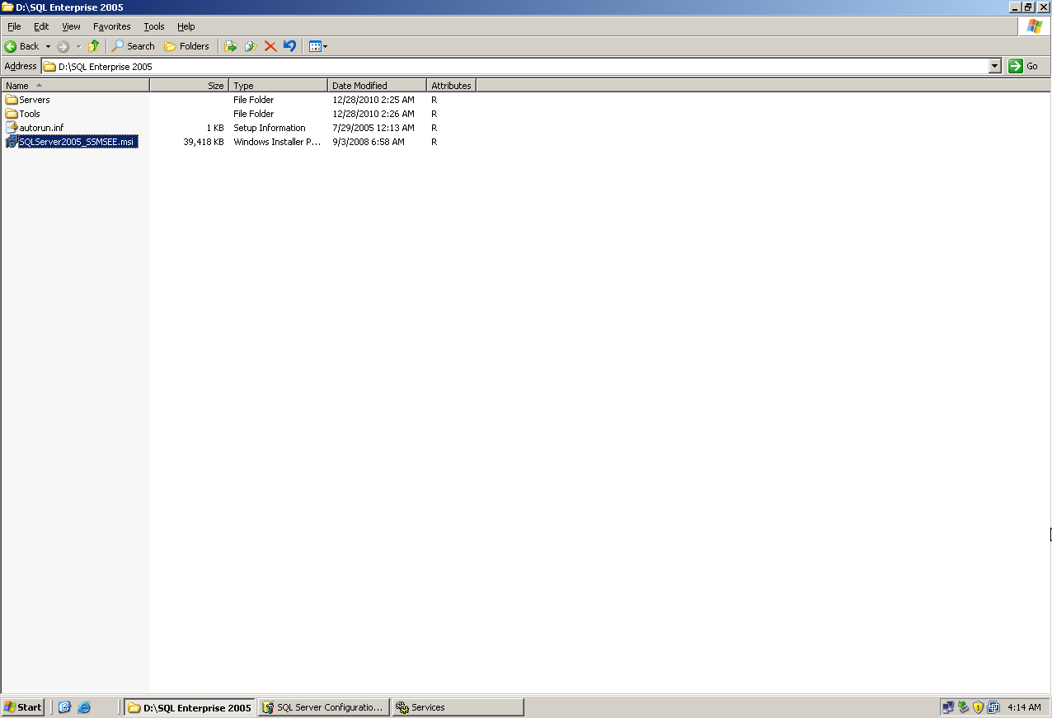Click the 12/28/2010 2:25 AM date
The height and width of the screenshot is (718, 1052).
pyautogui.click(x=373, y=100)
